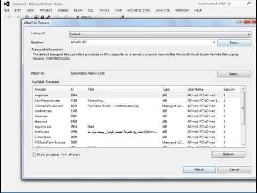Click the Camtasia Studio - Untitled.camproj title
Image resolution: width=257 pixels, height=193 pixels.
coord(113,106)
